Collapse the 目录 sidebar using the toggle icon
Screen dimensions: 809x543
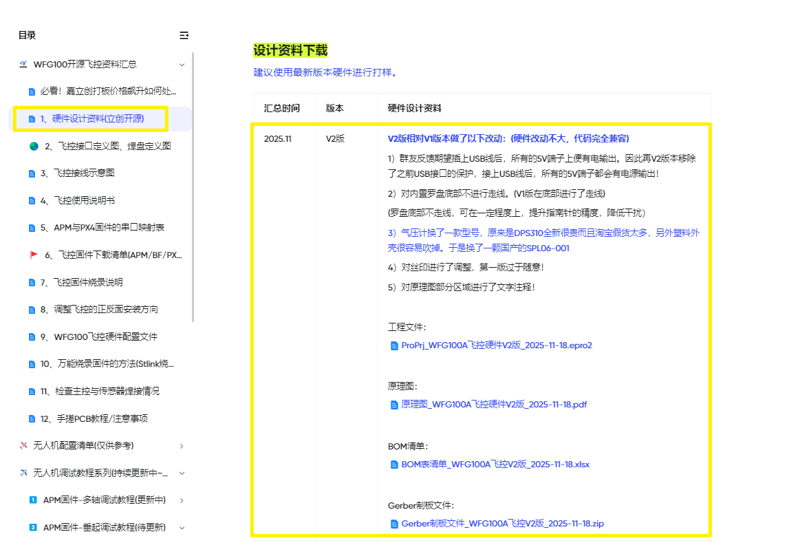coord(184,35)
